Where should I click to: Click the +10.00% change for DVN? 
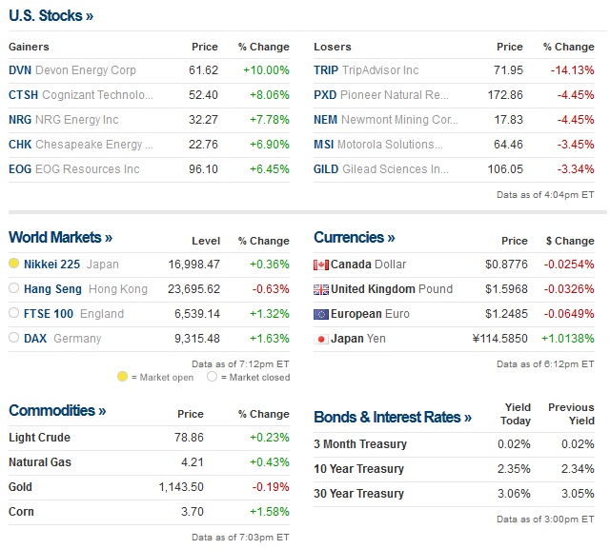[266, 70]
